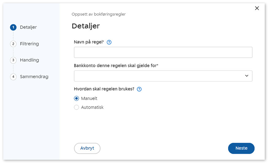Viewport: 268px width, 163px height.
Task: Click the Manuelt option label text
Action: 89,98
